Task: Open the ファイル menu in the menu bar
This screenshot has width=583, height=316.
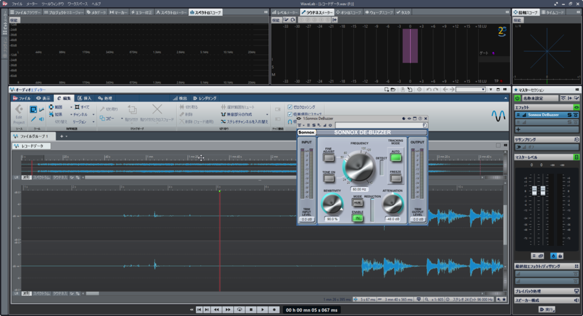Action: (x=17, y=4)
